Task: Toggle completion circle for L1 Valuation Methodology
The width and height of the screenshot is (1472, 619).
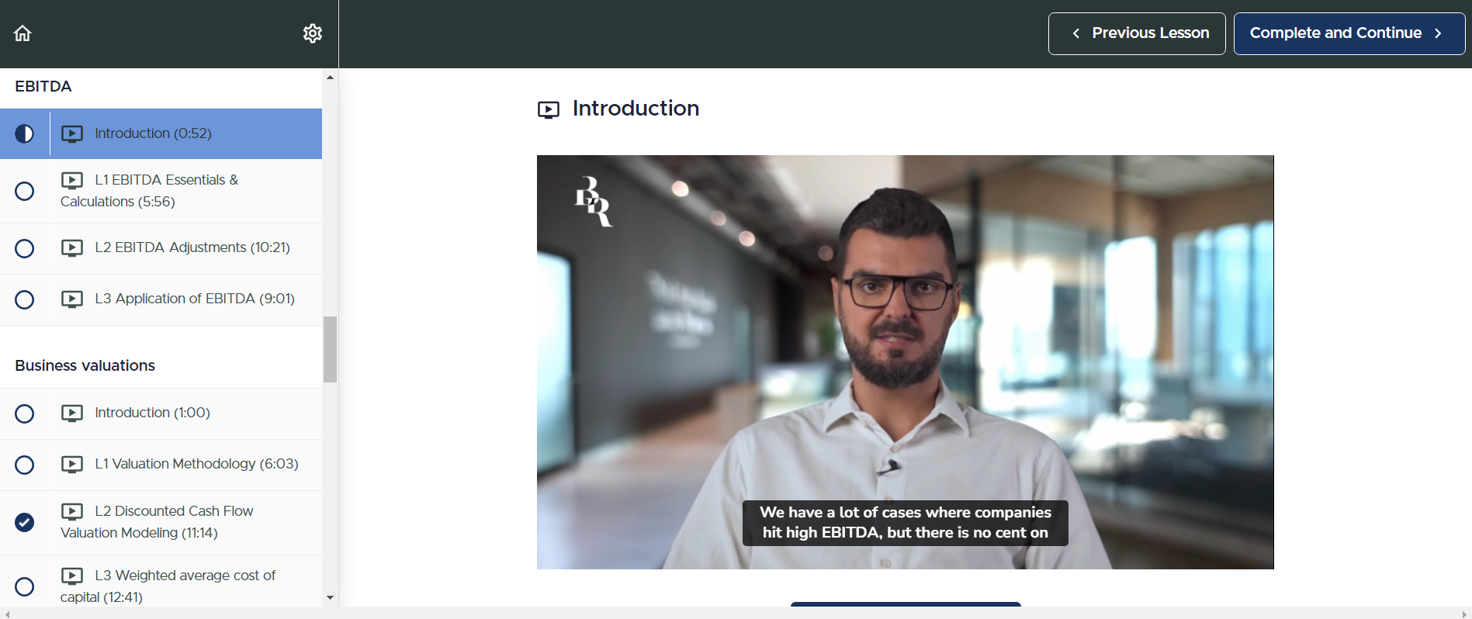Action: tap(25, 465)
